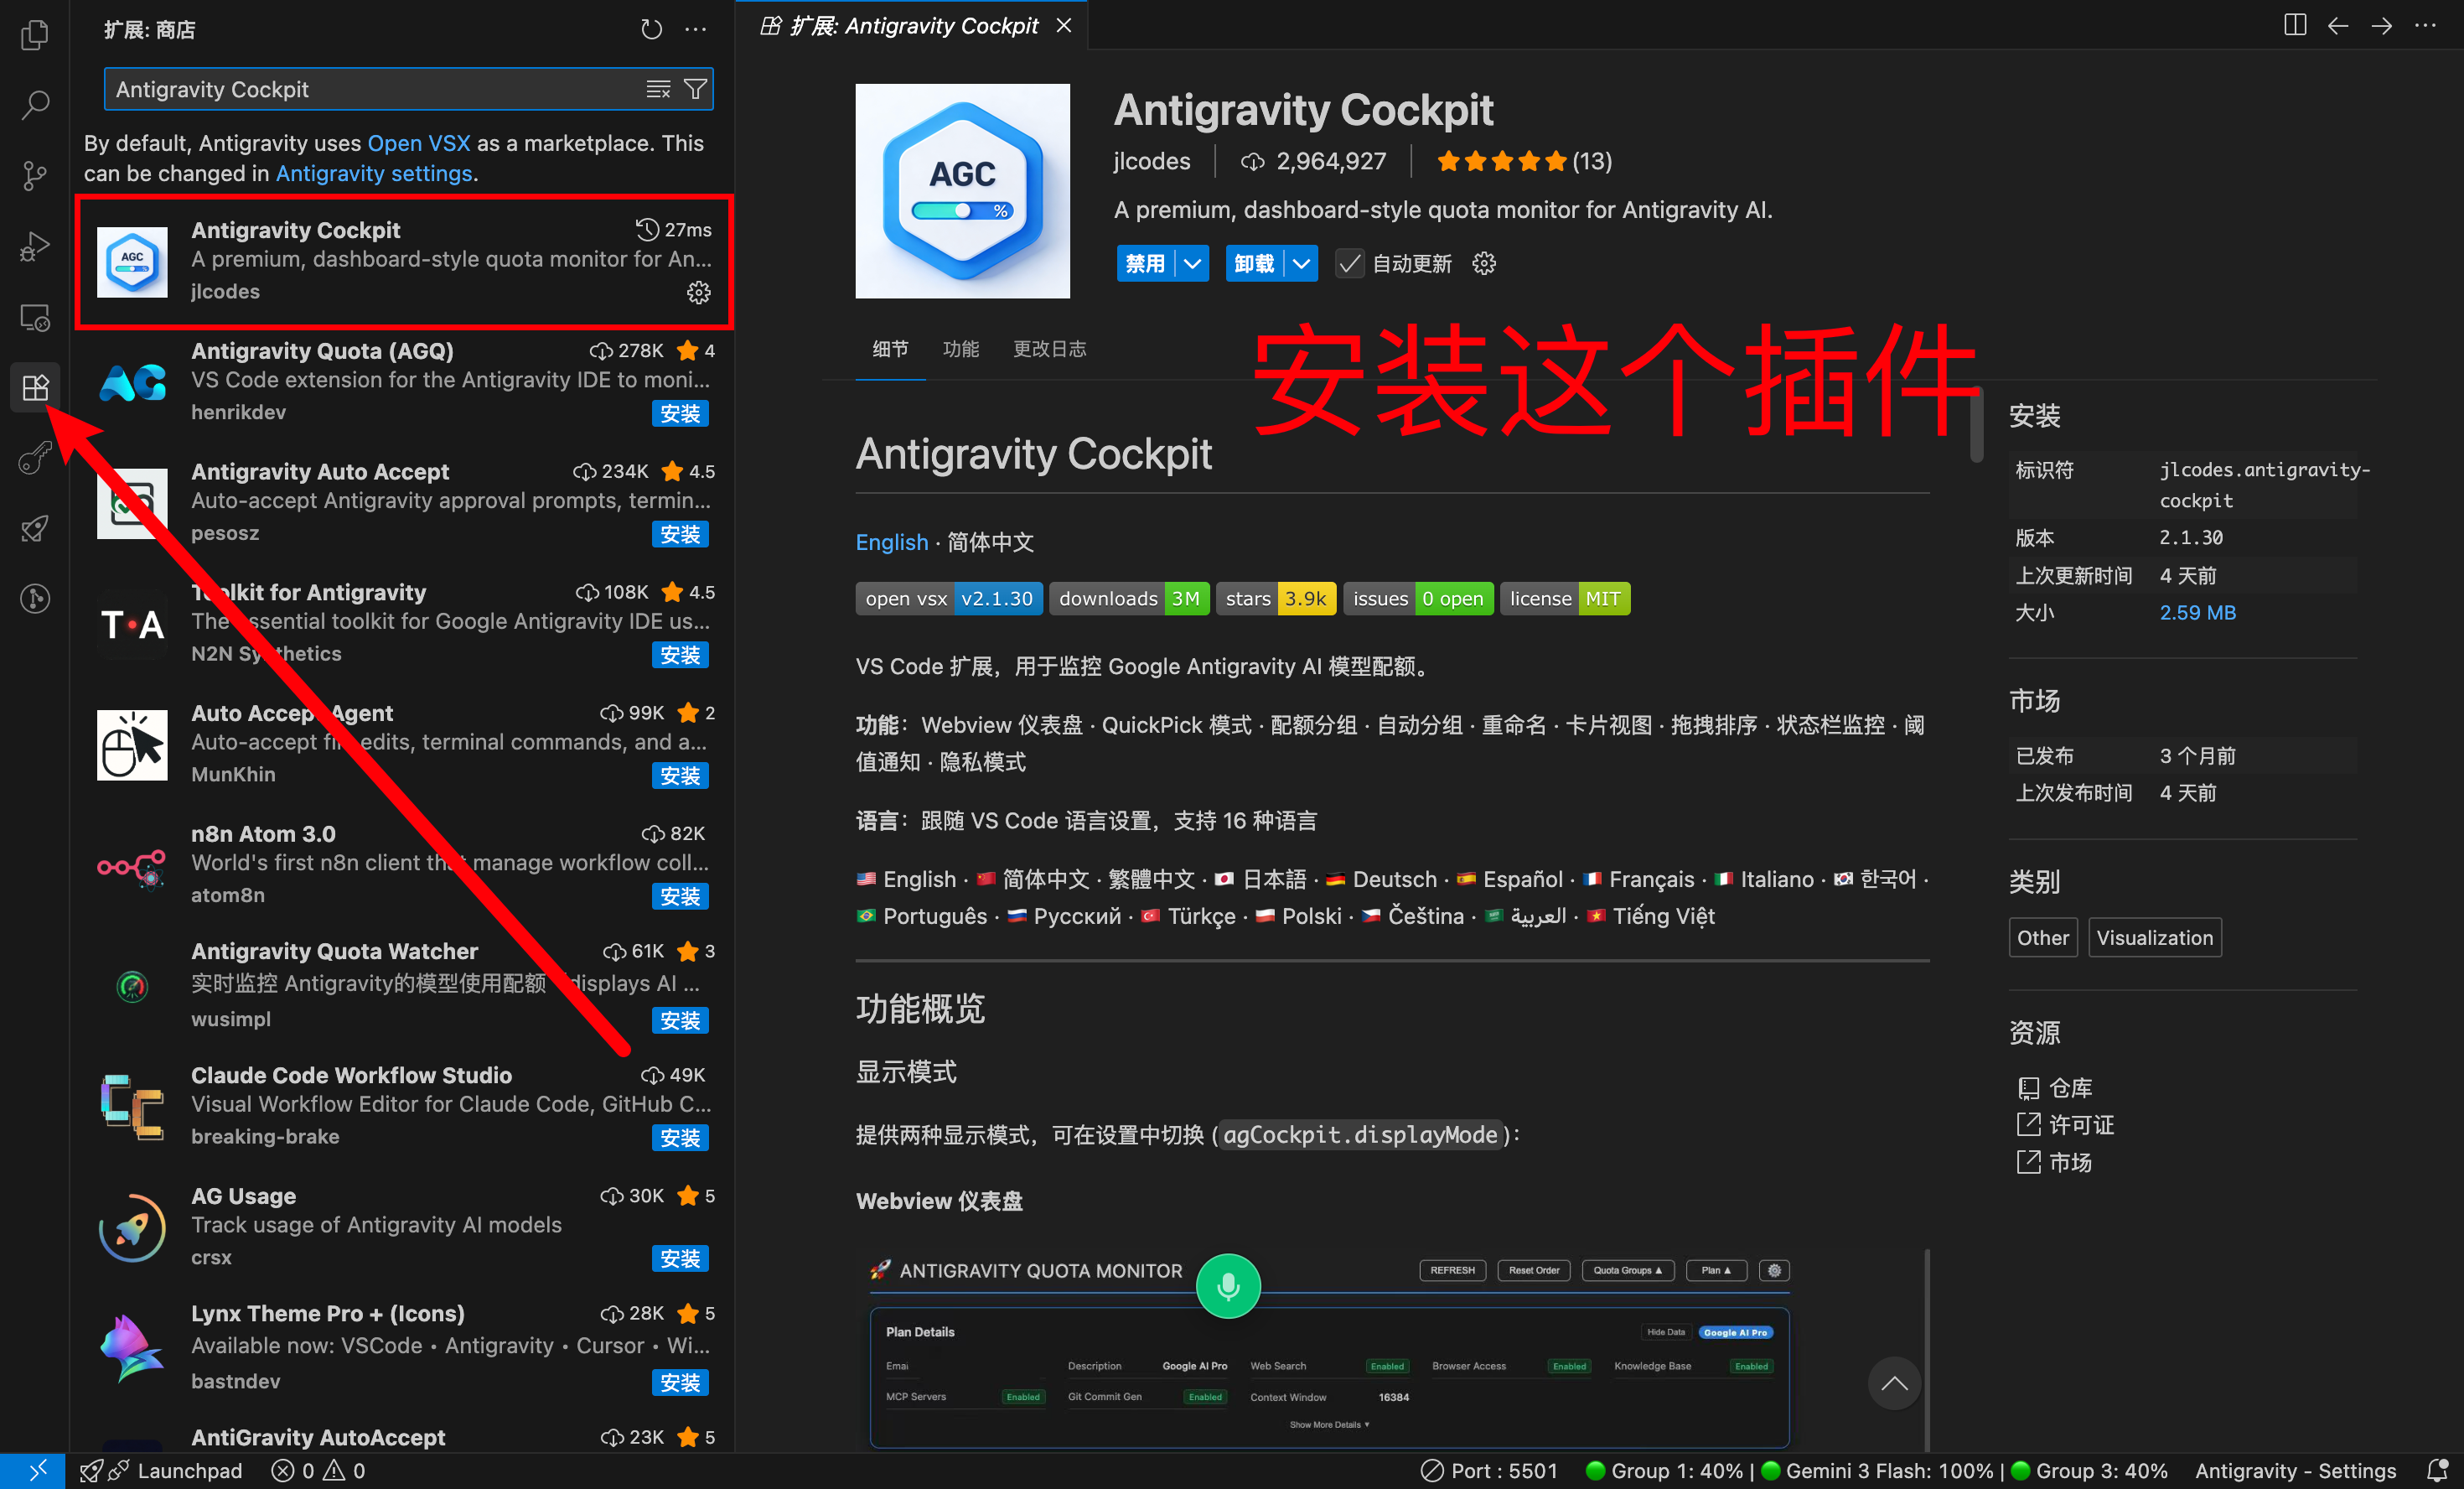Viewport: 2464px width, 1489px height.
Task: Open the Explorer view in activity bar
Action: tap(35, 35)
